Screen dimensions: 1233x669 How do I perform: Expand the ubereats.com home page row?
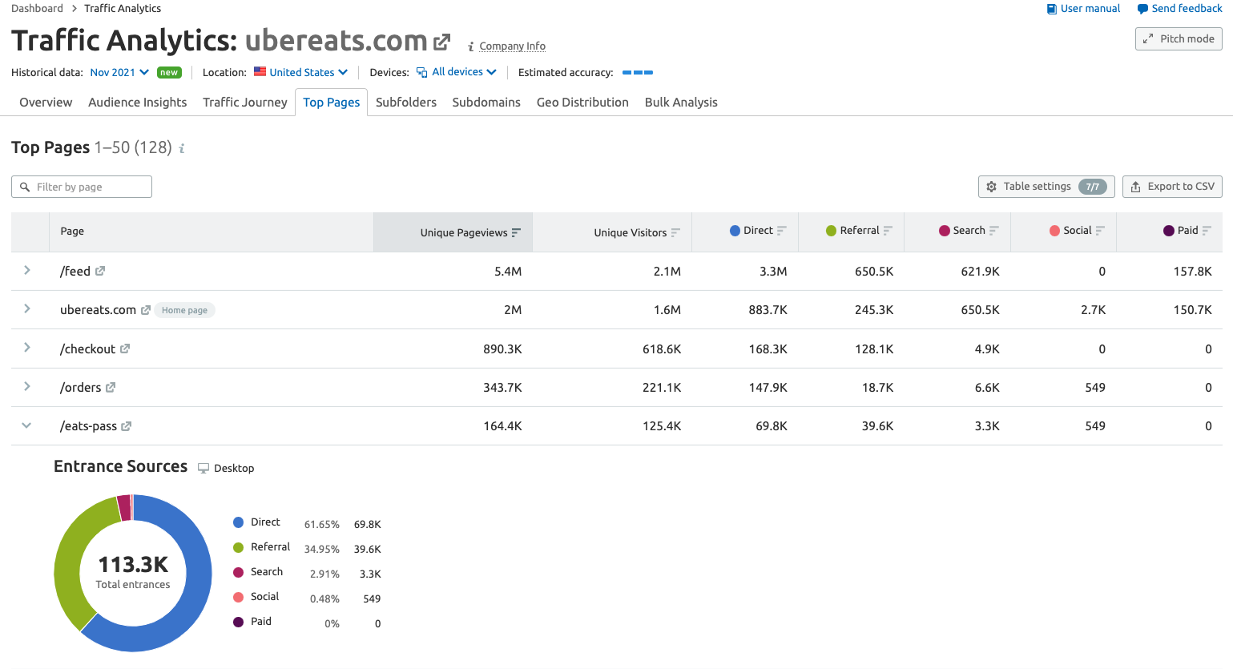pyautogui.click(x=27, y=309)
